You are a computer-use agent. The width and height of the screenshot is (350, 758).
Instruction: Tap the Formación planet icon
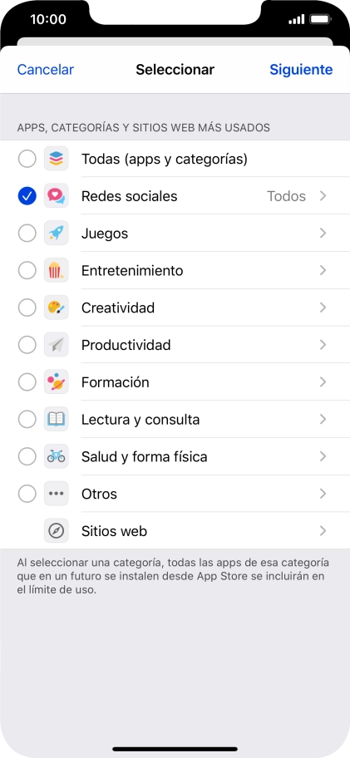point(56,381)
